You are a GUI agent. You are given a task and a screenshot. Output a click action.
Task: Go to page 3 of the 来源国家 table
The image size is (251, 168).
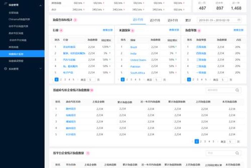131,79
